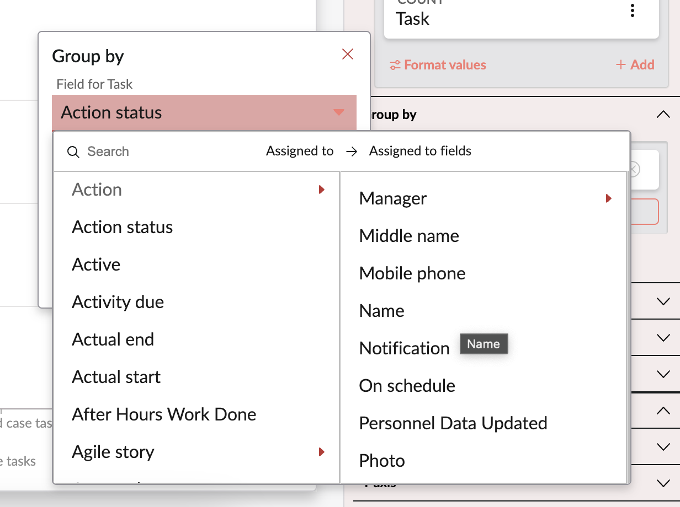Choose Personnel Data Updated field
This screenshot has height=507, width=680.
453,423
